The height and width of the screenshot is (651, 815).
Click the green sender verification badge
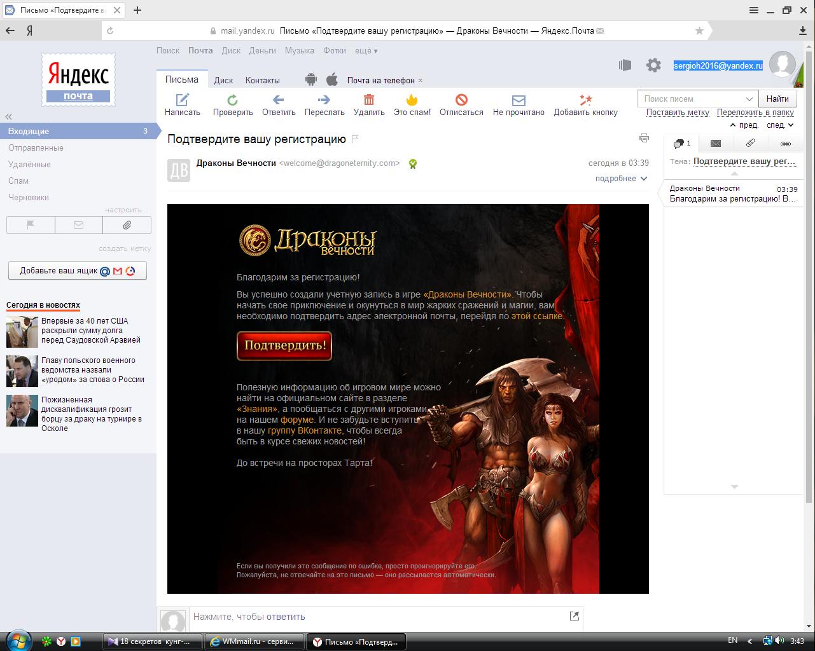point(413,164)
